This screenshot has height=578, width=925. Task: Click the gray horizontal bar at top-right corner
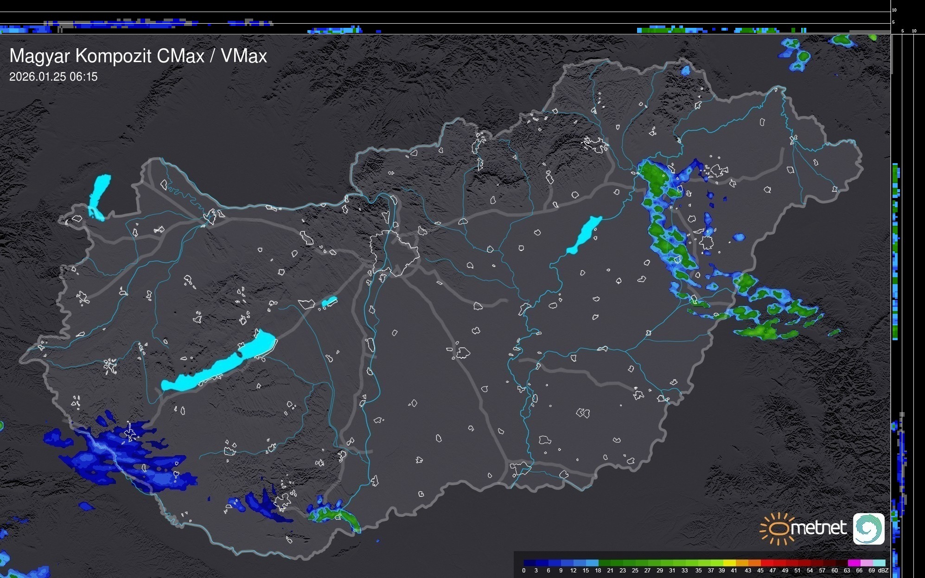pyautogui.click(x=869, y=32)
